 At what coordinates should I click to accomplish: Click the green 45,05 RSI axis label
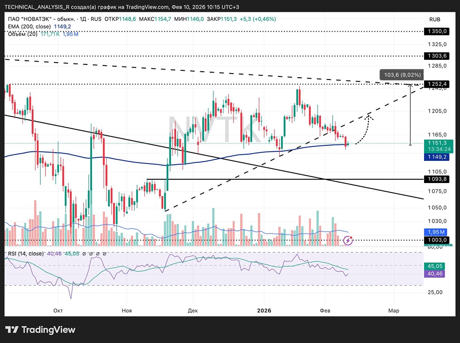(435, 266)
